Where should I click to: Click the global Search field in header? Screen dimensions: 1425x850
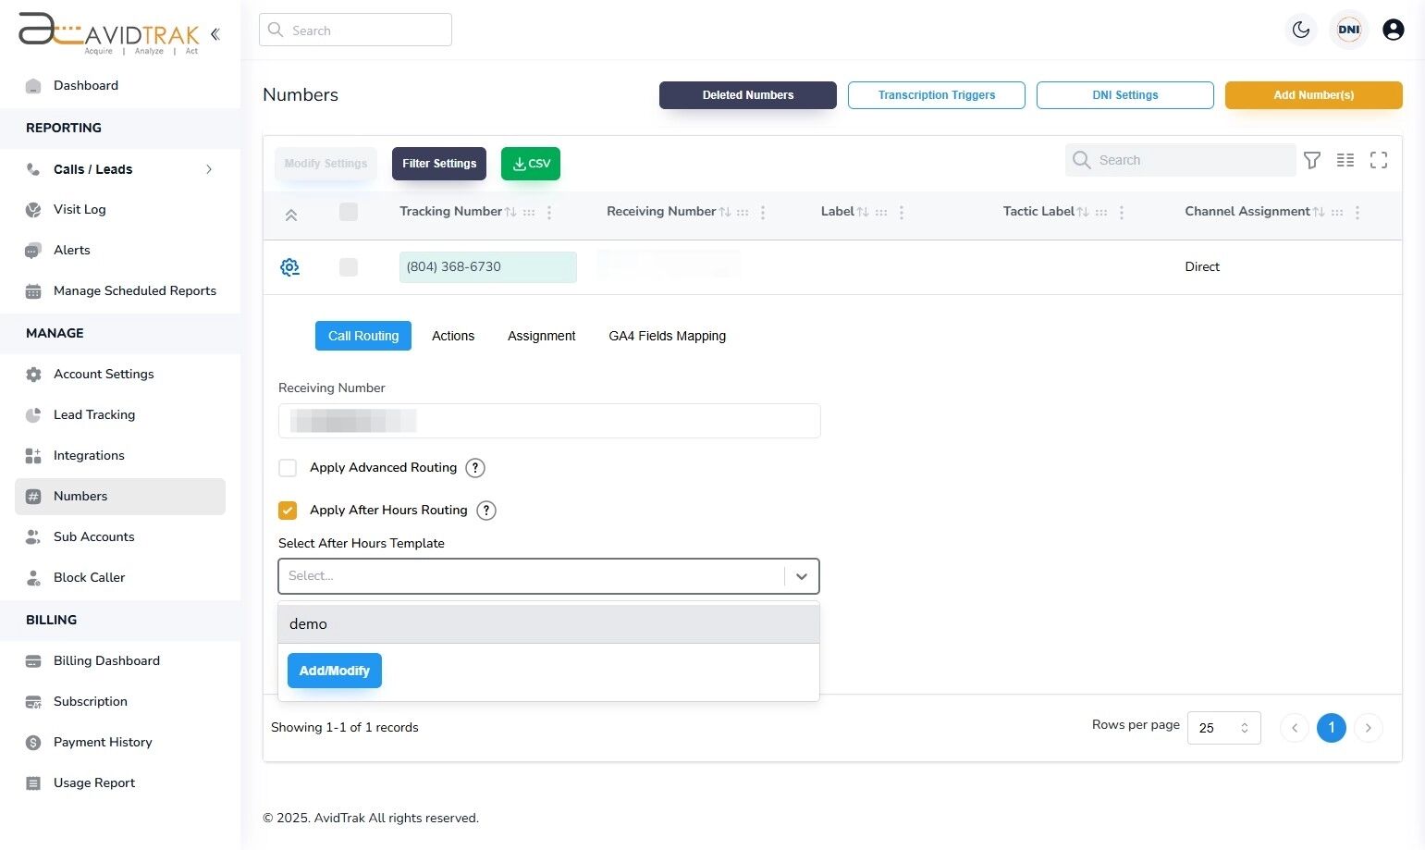(x=355, y=30)
